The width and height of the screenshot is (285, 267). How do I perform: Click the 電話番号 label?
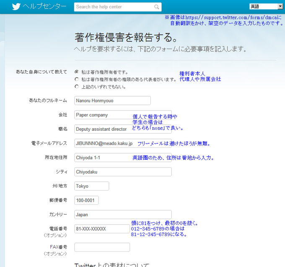(x=58, y=229)
